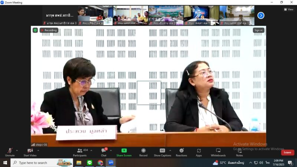Expand participants options arrow

coord(91,151)
